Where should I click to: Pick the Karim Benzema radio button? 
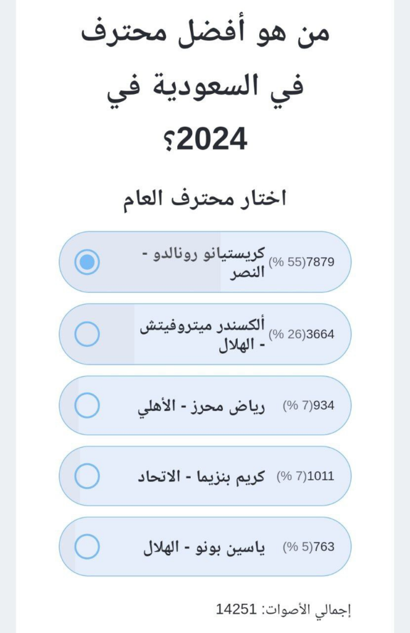coord(87,476)
